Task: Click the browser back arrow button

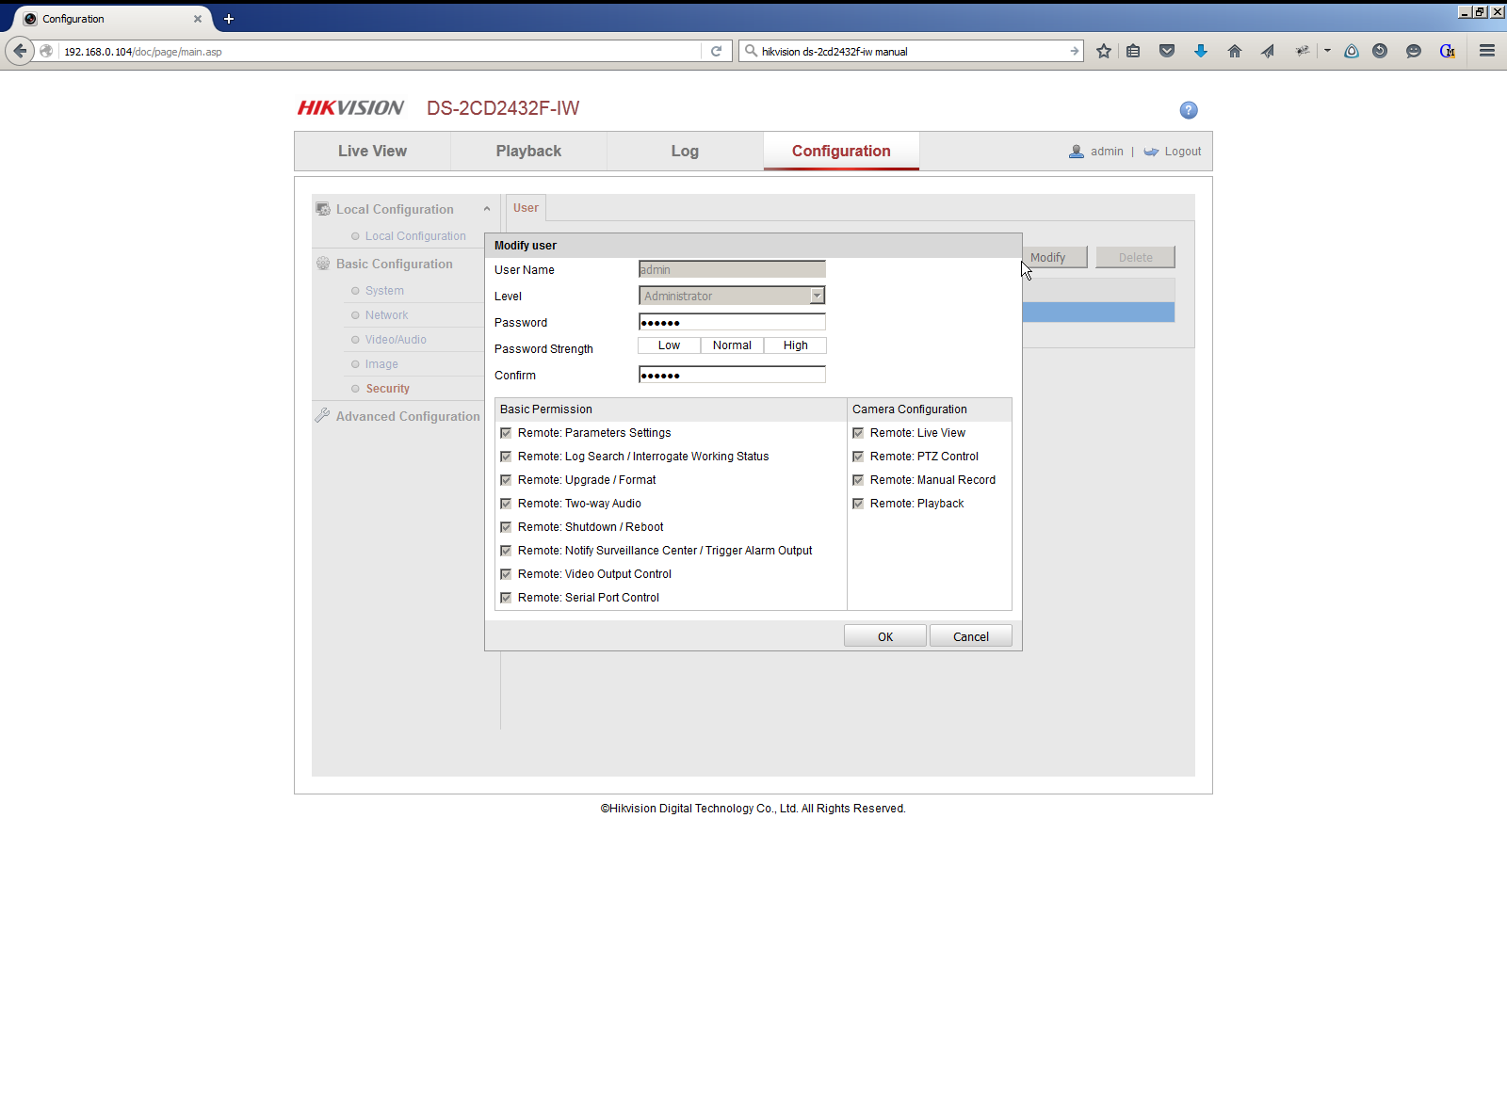Action: click(x=20, y=51)
